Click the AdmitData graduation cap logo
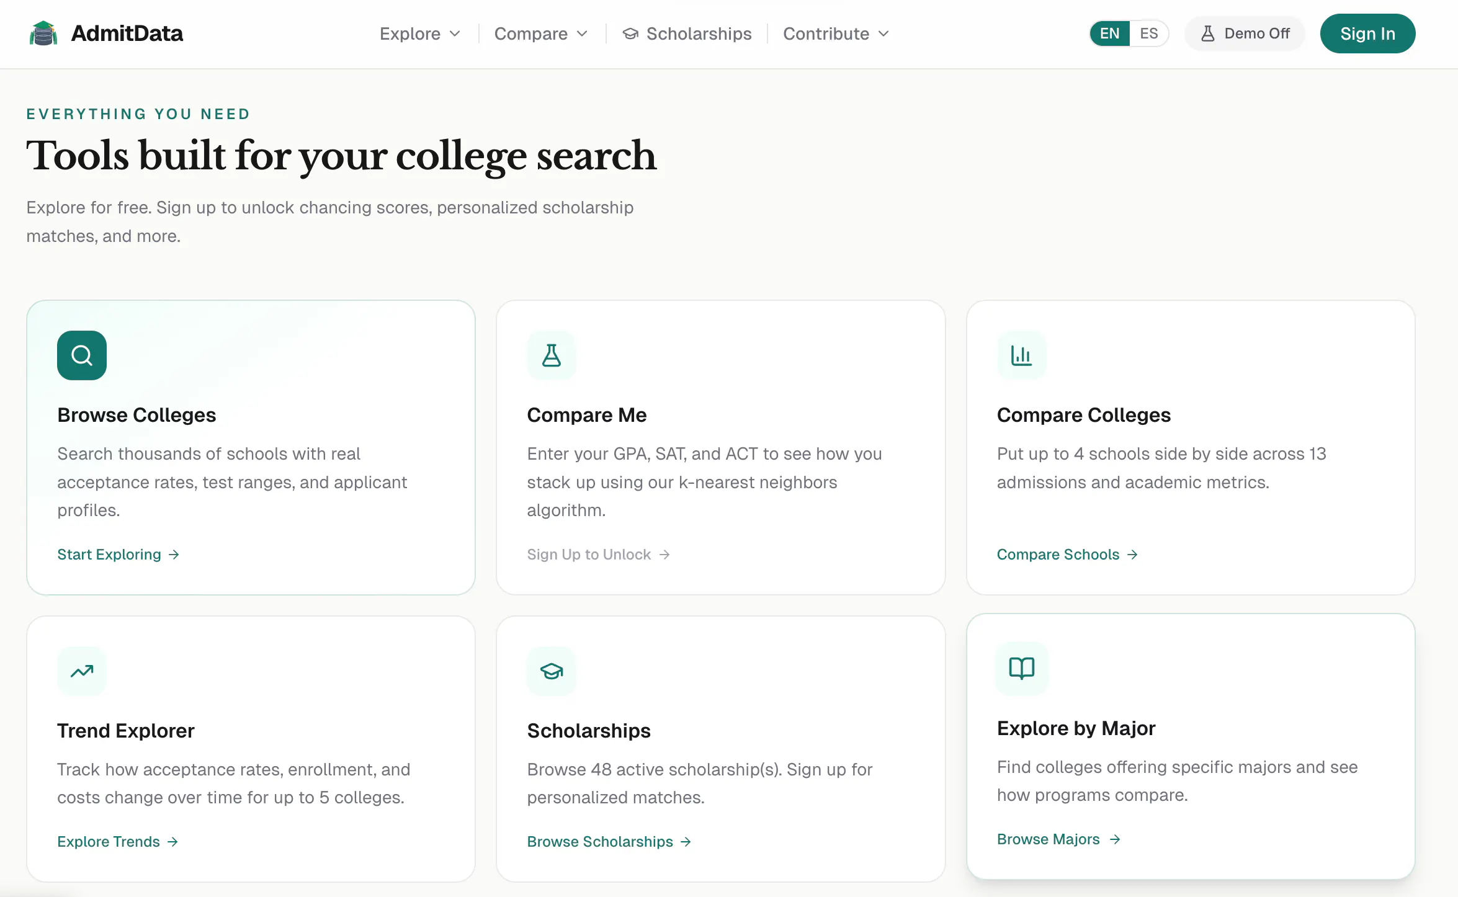This screenshot has width=1458, height=897. pos(43,33)
